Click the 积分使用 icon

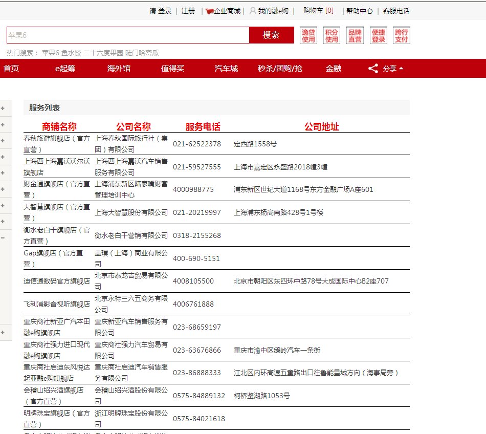(332, 35)
